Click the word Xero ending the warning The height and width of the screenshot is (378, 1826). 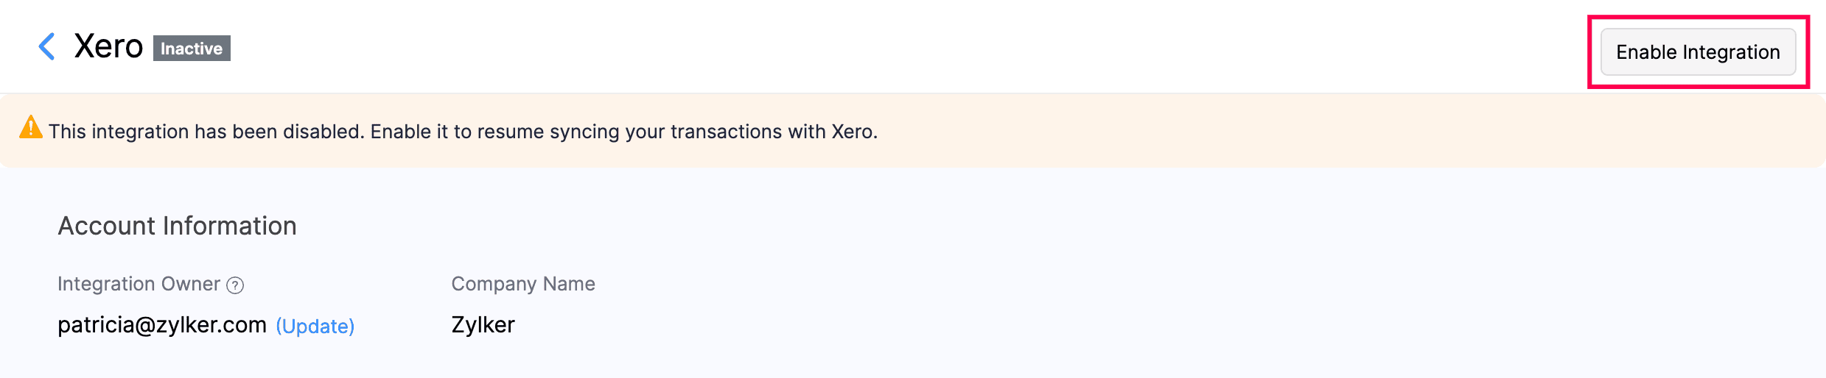coord(853,132)
